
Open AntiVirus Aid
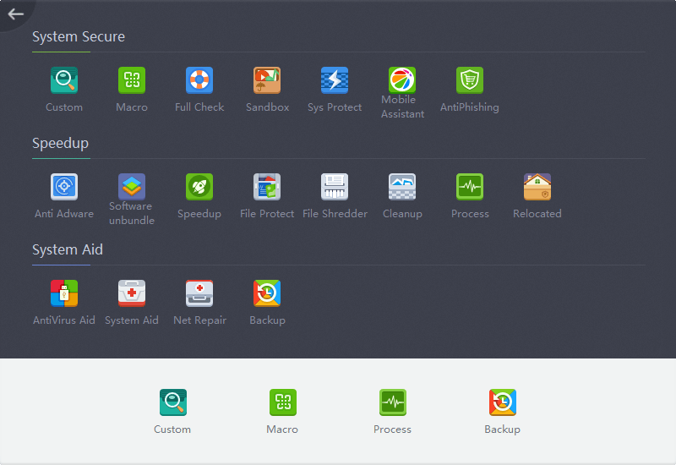(64, 293)
